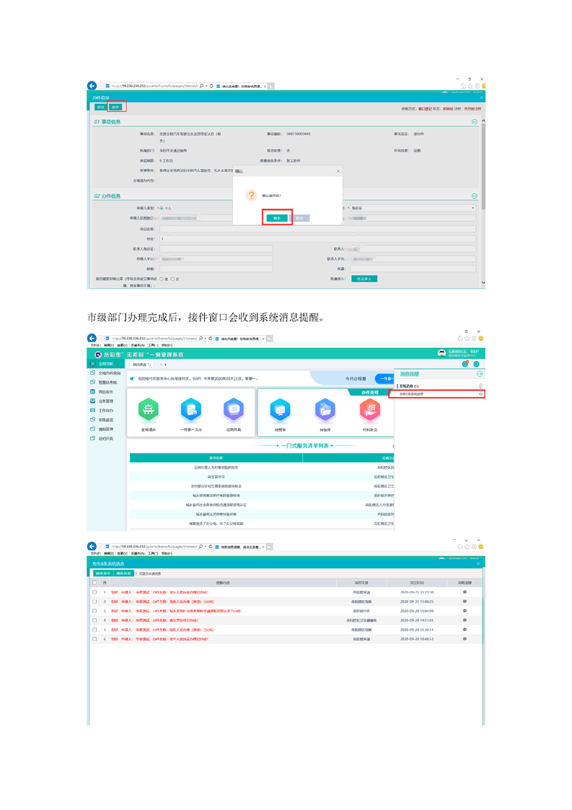Viewport: 572px width, 810px height.
Task: Open the 全域通办 hexagon icon
Action: pyautogui.click(x=148, y=410)
